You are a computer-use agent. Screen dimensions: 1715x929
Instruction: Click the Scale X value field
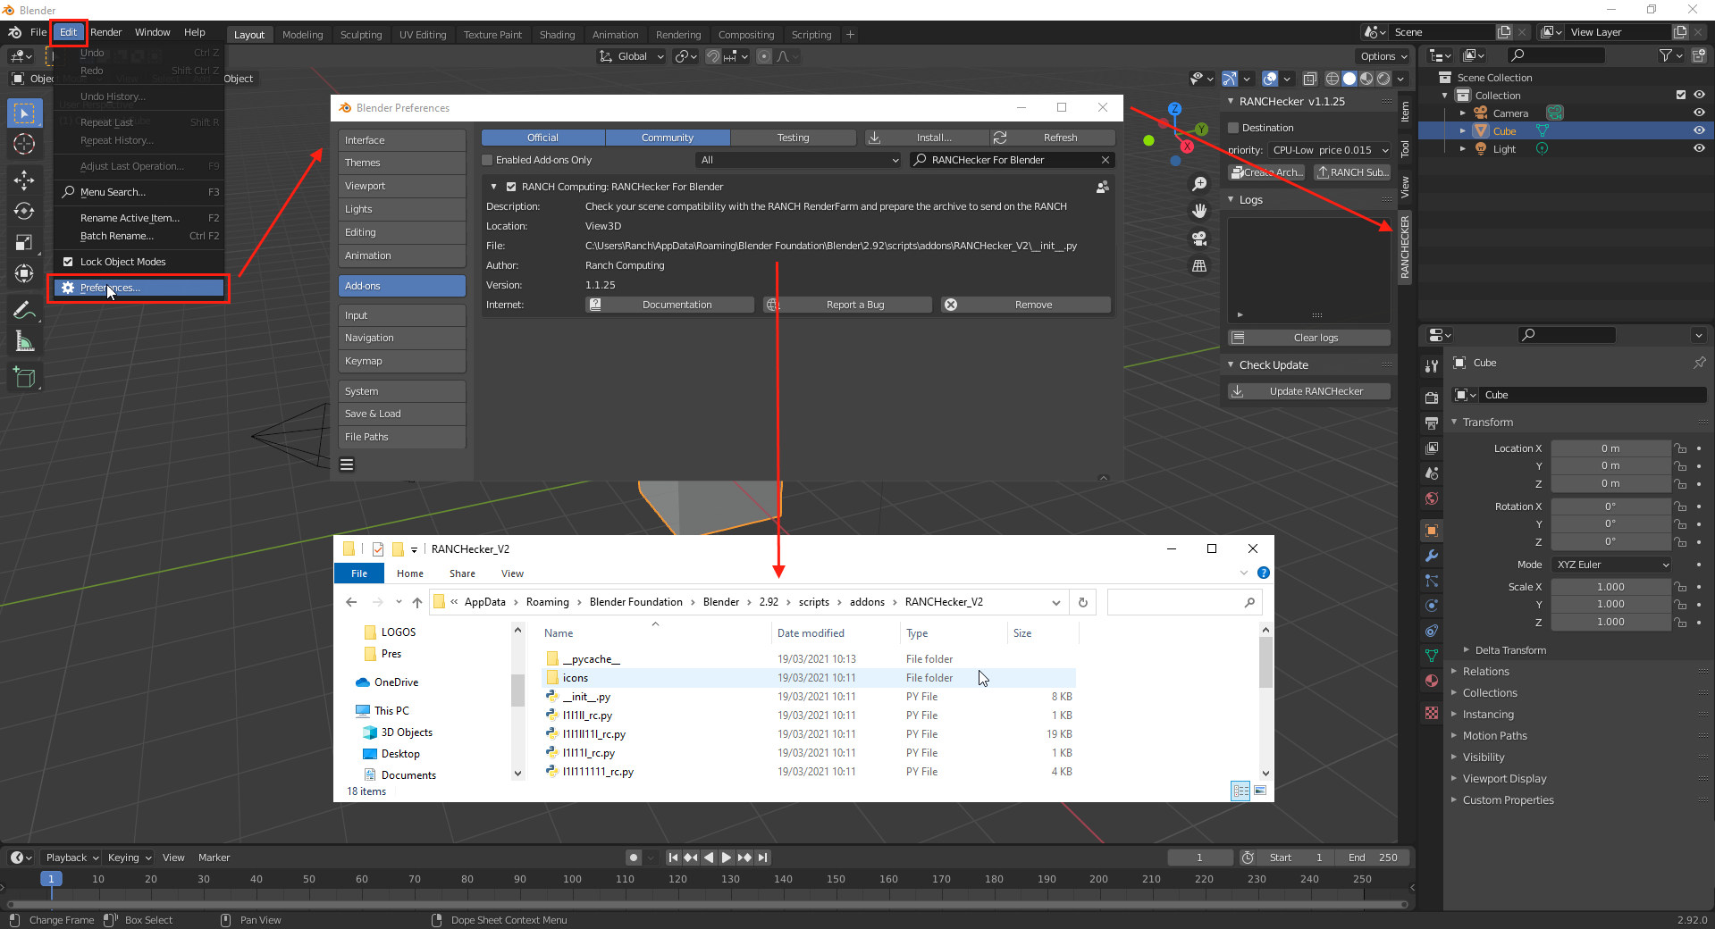pyautogui.click(x=1610, y=587)
